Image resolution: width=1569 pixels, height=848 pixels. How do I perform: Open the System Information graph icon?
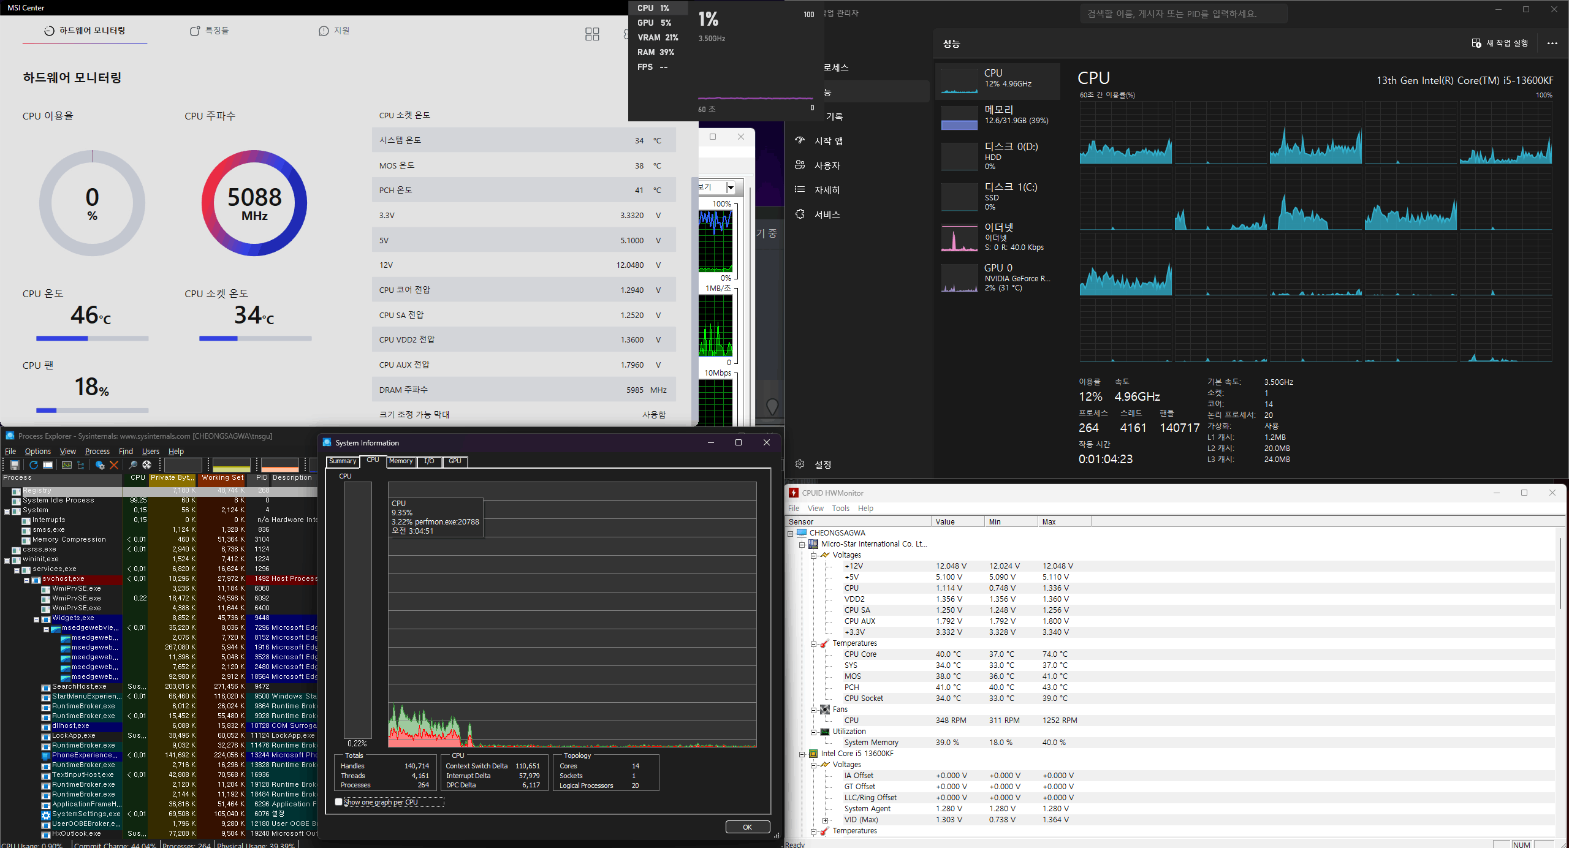[67, 465]
